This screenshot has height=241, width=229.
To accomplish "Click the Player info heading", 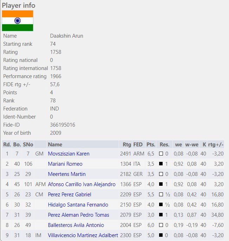I will pos(19,5).
